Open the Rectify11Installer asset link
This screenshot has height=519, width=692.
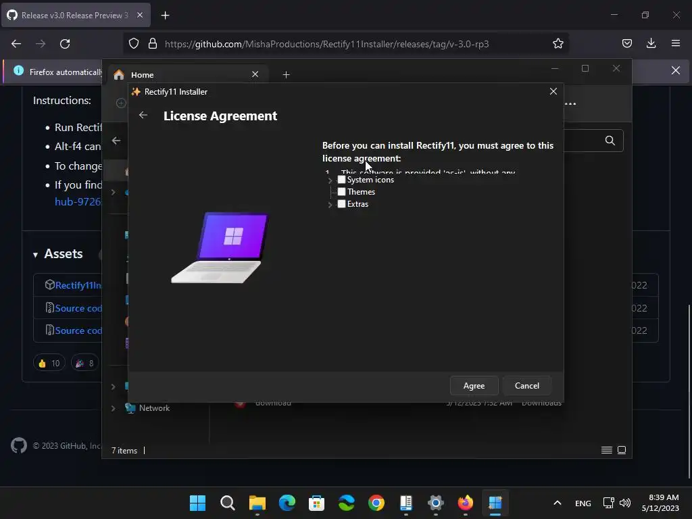pyautogui.click(x=78, y=285)
